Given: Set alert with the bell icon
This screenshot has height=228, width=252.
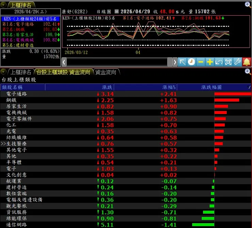Looking at the screenshot, I should point(247,62).
